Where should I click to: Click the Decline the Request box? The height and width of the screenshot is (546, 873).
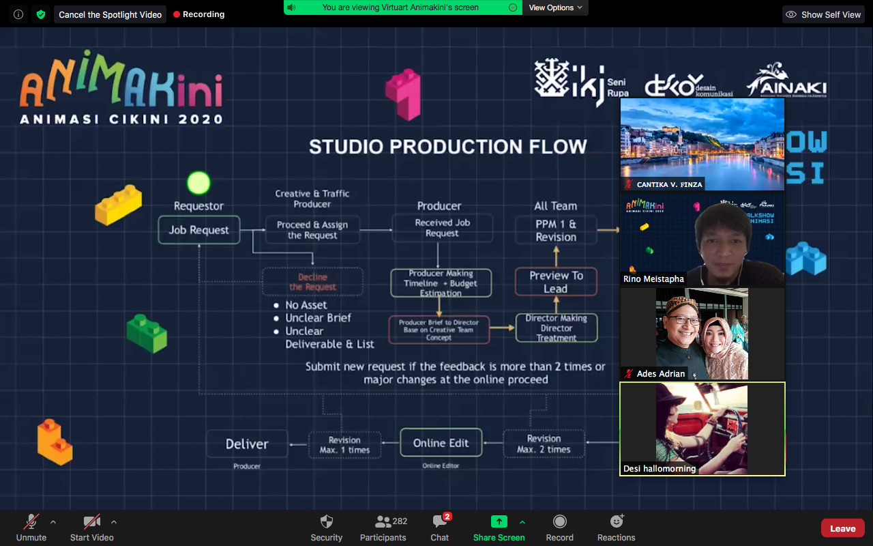click(312, 282)
